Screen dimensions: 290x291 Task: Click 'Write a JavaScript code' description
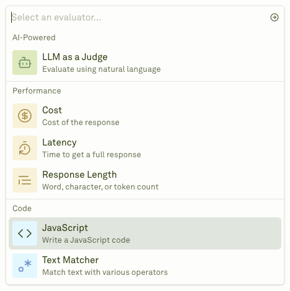click(86, 240)
